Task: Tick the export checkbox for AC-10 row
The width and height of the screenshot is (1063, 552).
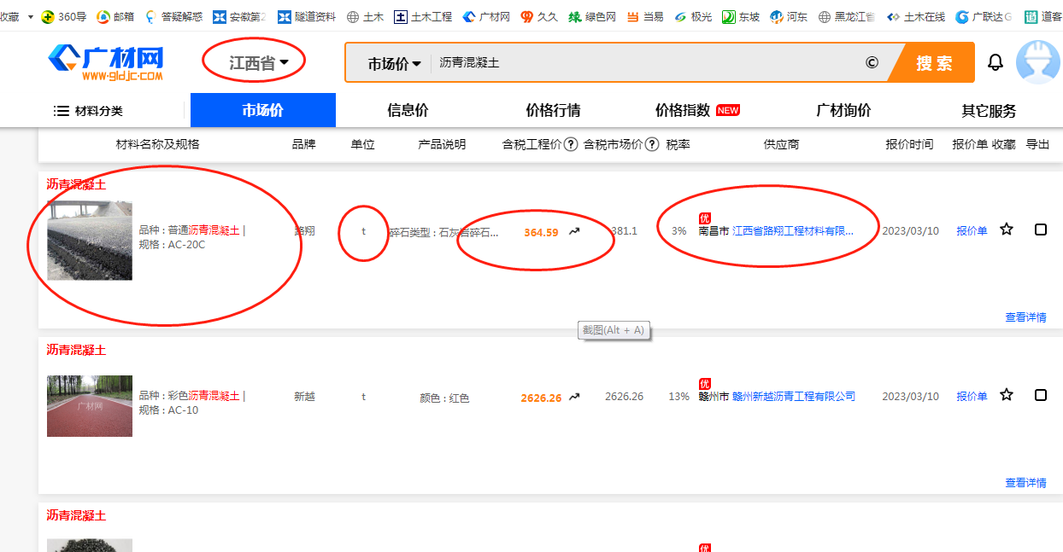Action: click(1040, 395)
